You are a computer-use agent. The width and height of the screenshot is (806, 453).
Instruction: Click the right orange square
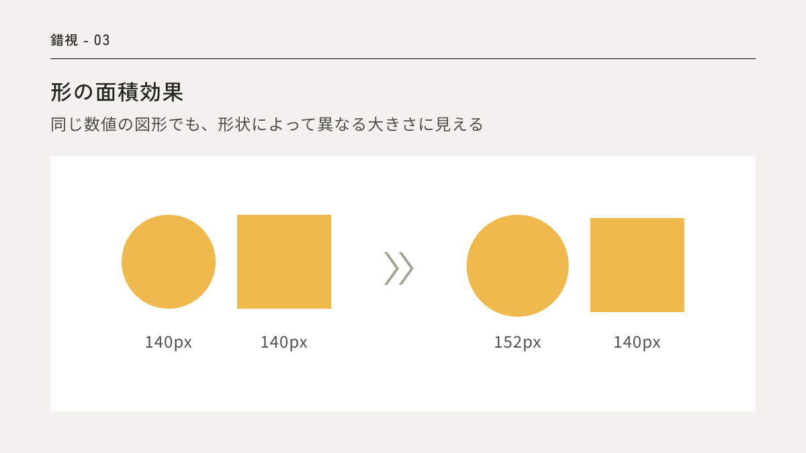pyautogui.click(x=637, y=265)
